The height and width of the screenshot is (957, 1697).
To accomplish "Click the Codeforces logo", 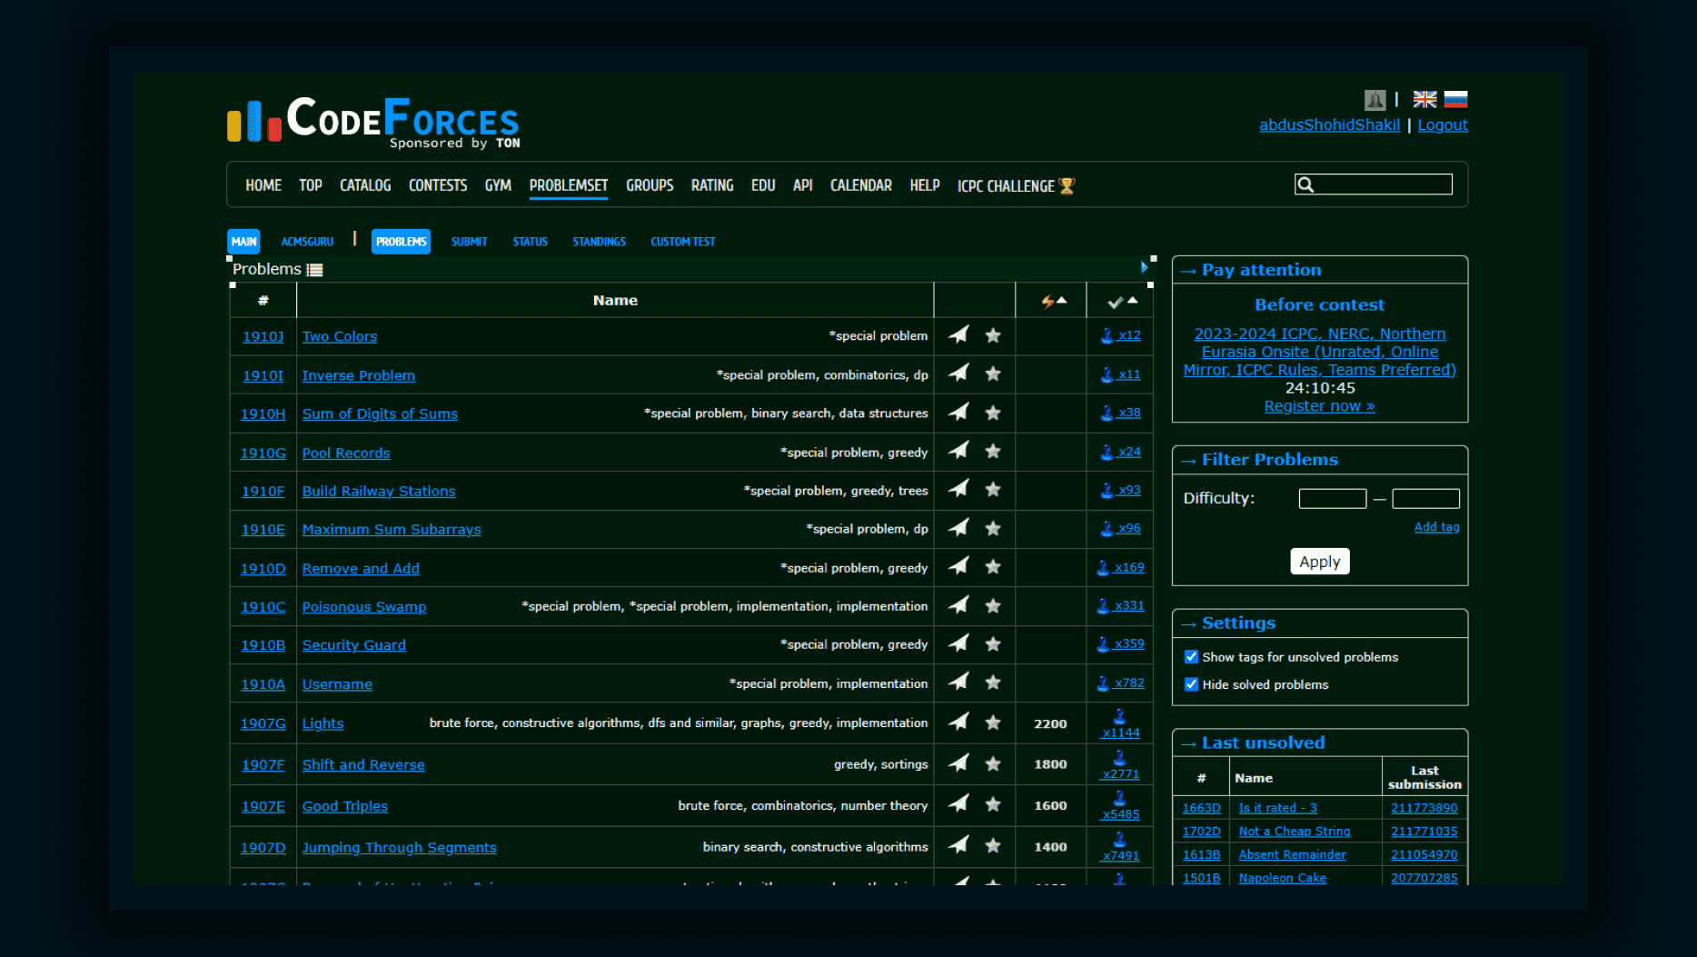I will click(x=373, y=121).
